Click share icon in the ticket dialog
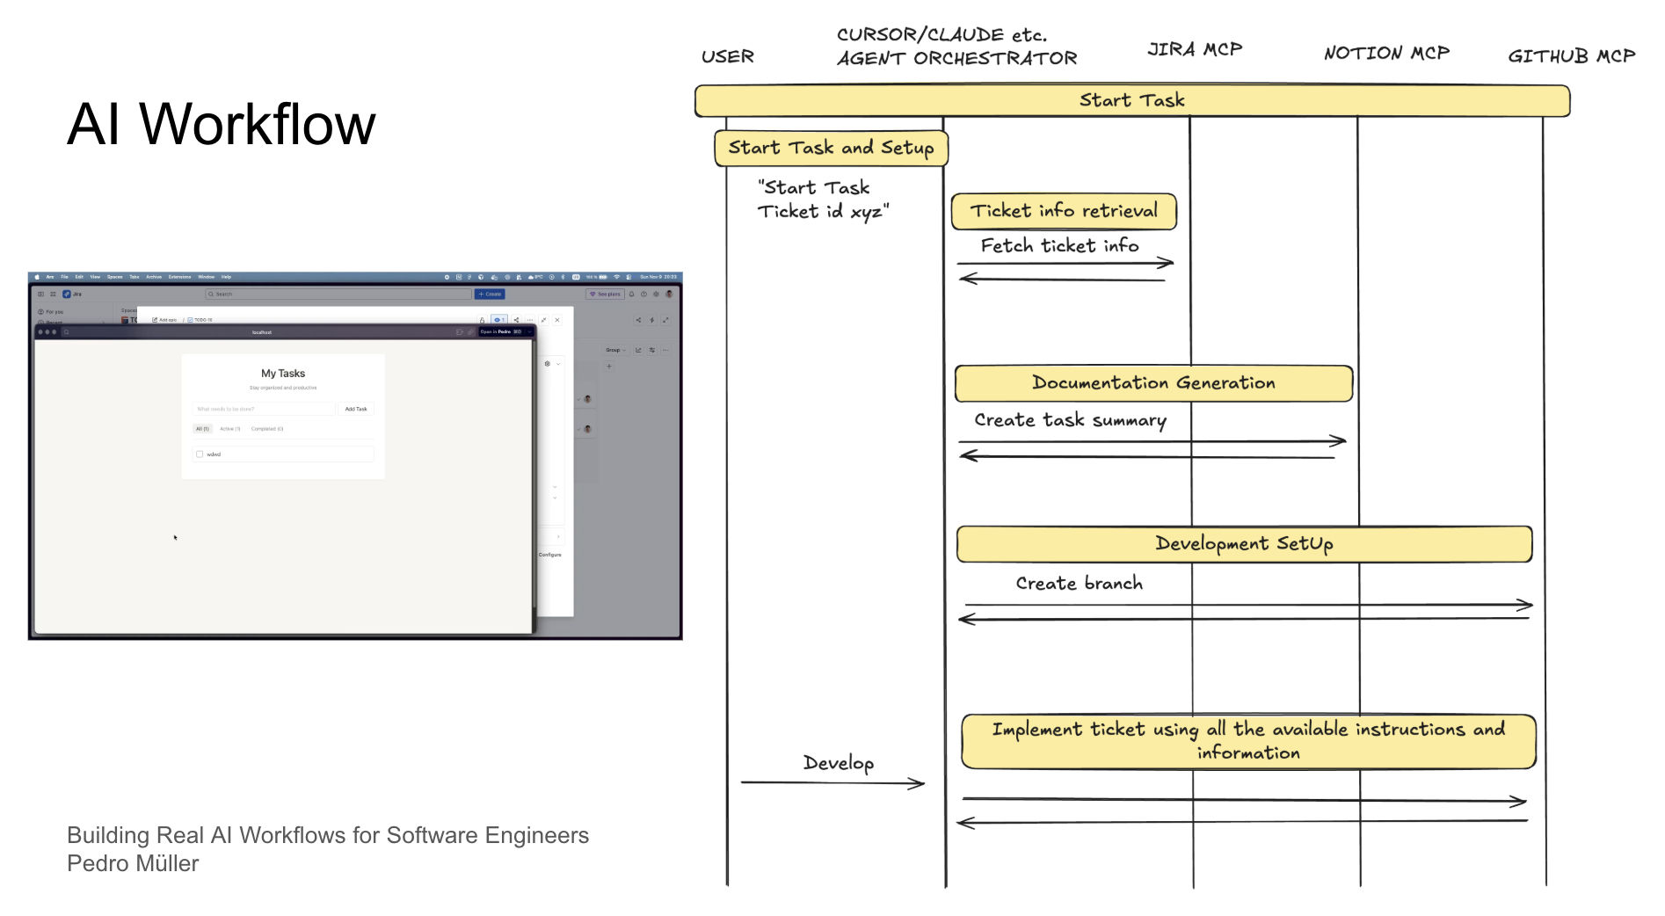 pyautogui.click(x=516, y=320)
